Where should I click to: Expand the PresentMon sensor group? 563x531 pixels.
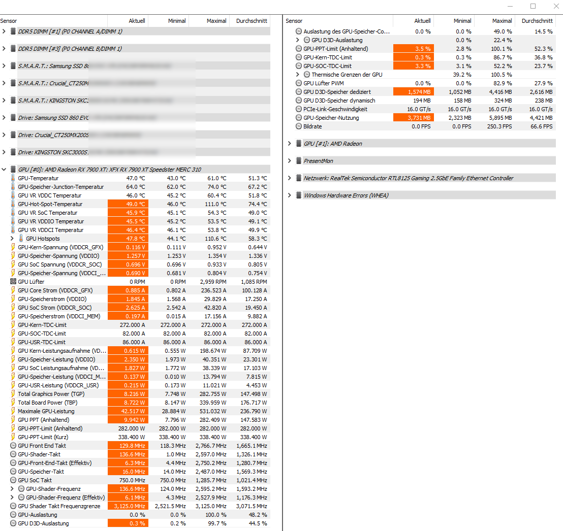click(x=290, y=161)
